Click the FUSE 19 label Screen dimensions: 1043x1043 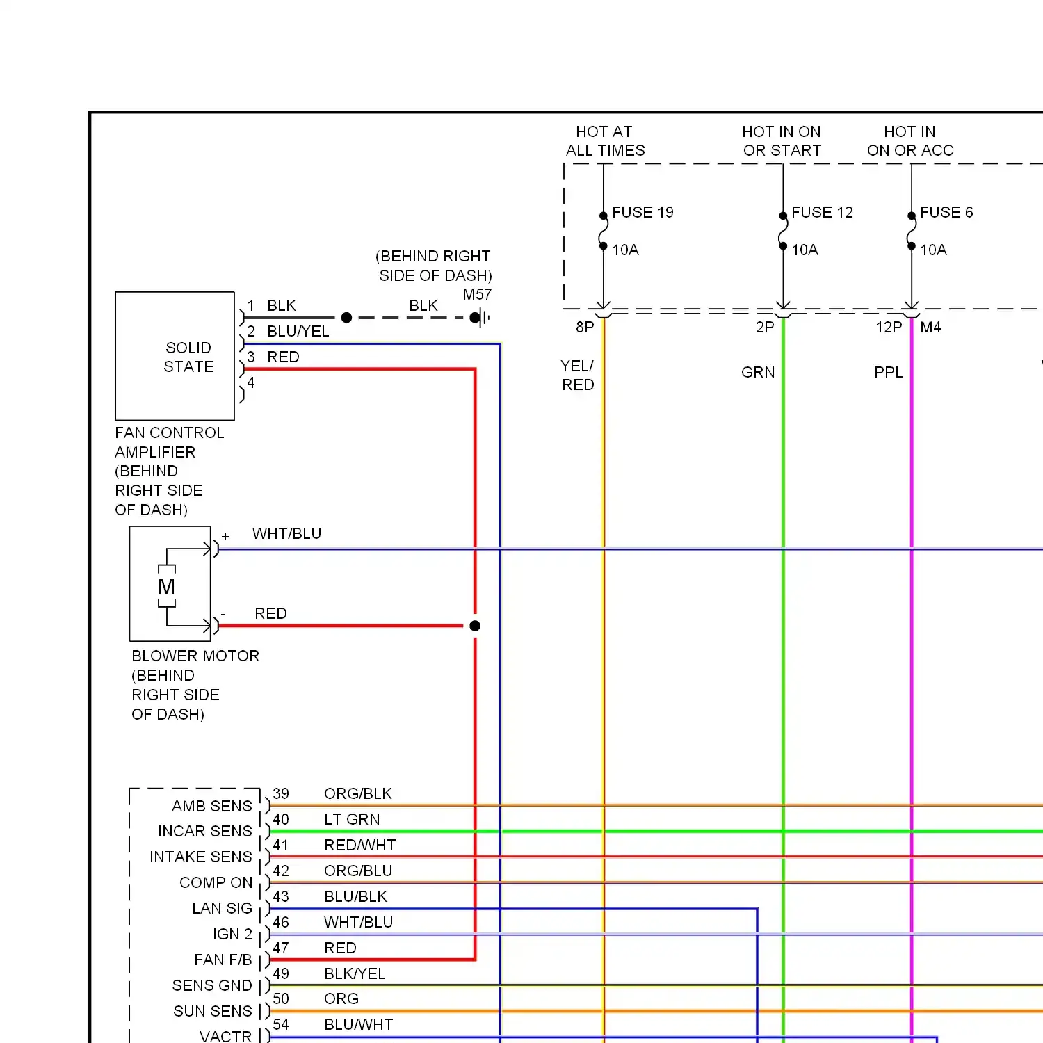[642, 212]
